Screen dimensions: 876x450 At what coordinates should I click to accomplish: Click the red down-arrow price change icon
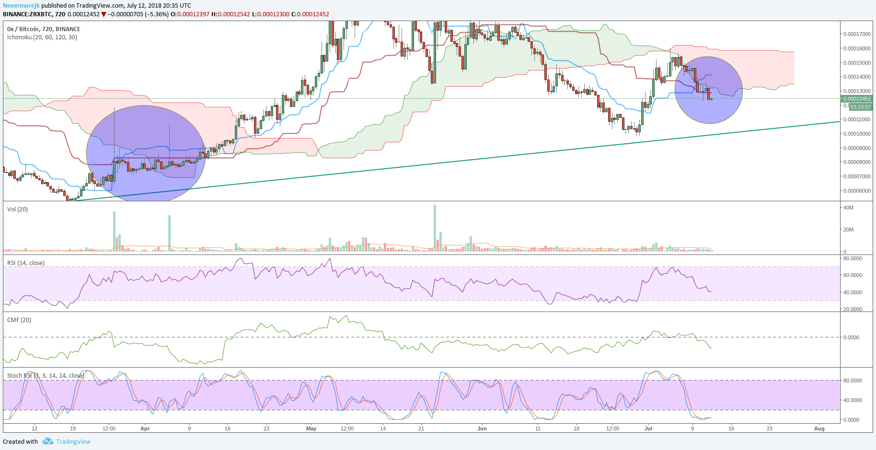(104, 15)
